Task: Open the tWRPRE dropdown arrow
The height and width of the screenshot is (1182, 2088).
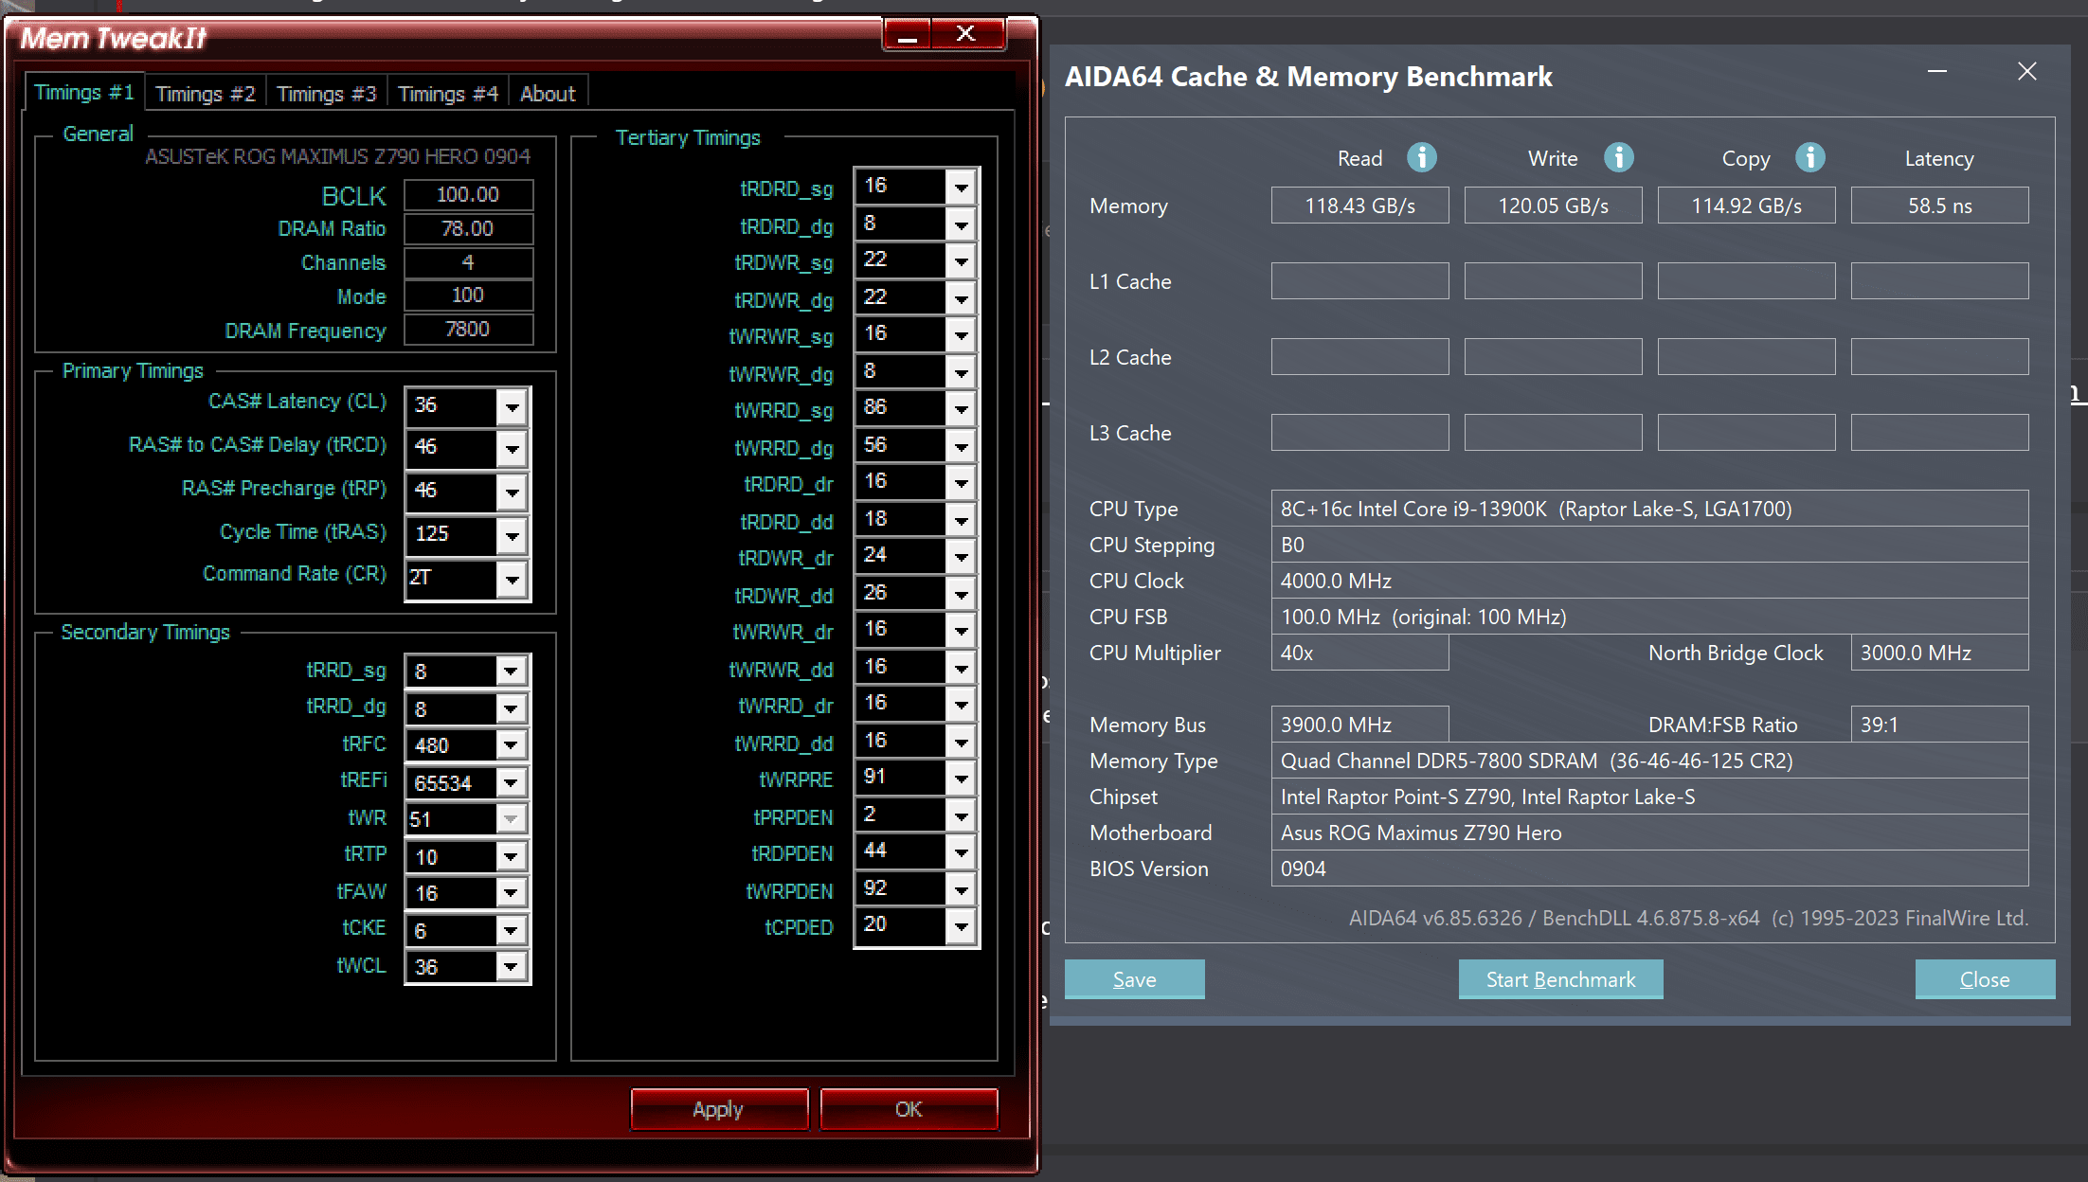Action: [x=962, y=779]
